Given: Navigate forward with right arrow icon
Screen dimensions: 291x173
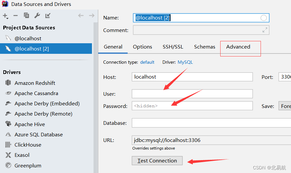Looking at the screenshot, I should point(92,16).
